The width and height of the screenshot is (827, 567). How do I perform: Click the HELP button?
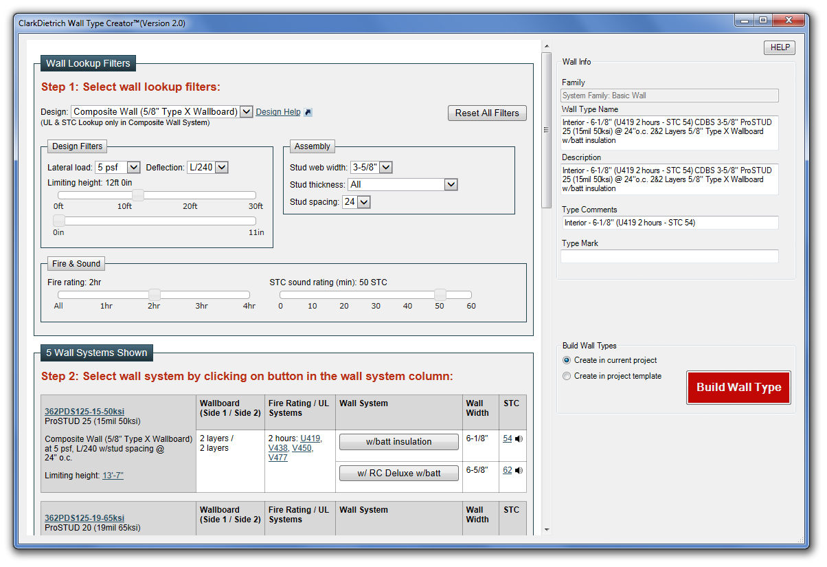coord(780,47)
